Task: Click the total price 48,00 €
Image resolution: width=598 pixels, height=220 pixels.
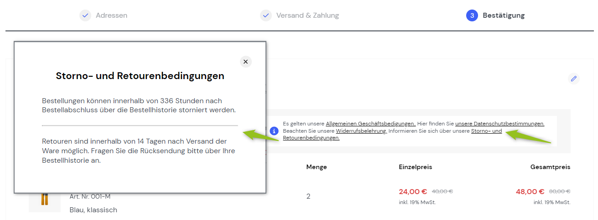Action: pos(530,192)
